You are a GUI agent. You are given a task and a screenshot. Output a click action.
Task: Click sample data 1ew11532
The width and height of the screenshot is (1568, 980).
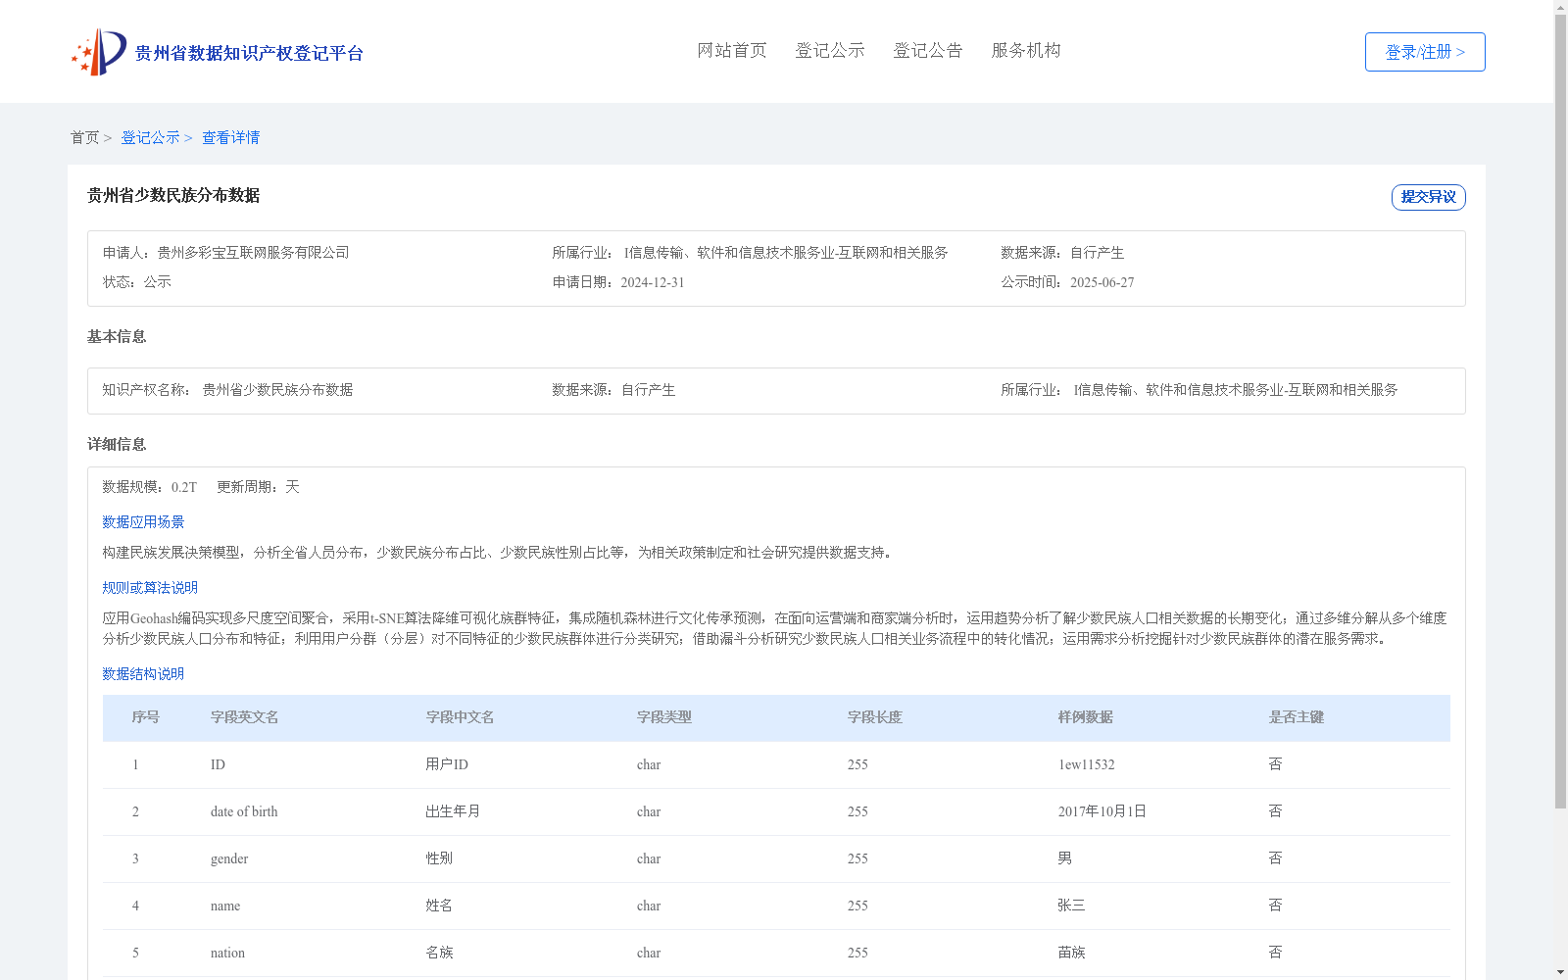click(1087, 764)
